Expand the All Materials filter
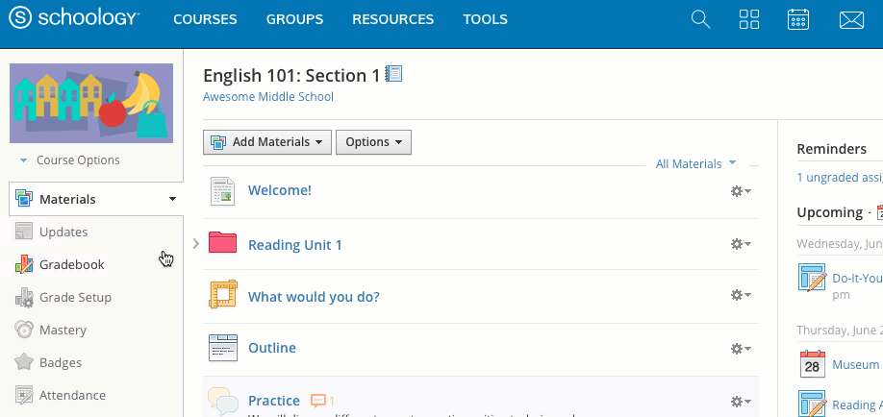This screenshot has height=417, width=883. [695, 164]
